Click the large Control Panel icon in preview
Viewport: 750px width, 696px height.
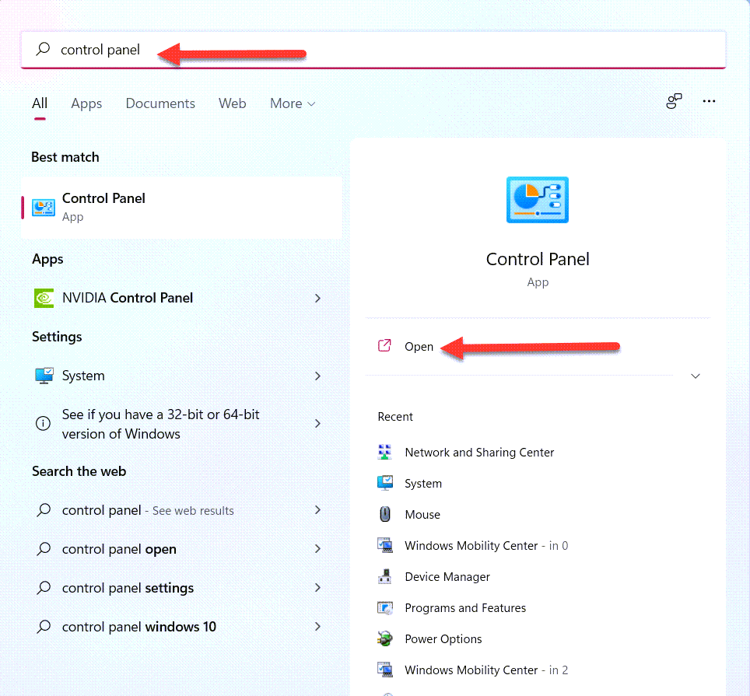click(x=538, y=200)
